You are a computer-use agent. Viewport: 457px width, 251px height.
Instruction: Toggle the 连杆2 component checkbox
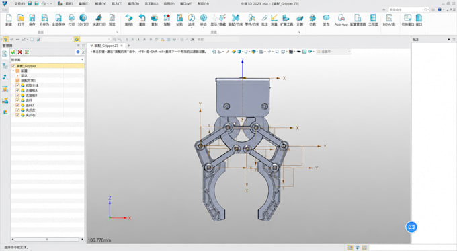coord(17,105)
